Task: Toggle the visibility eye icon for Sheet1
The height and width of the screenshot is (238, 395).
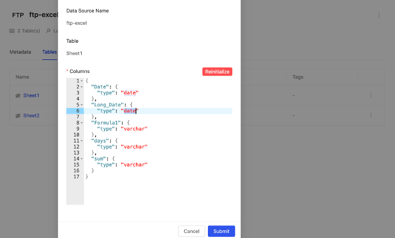Action: (x=18, y=95)
